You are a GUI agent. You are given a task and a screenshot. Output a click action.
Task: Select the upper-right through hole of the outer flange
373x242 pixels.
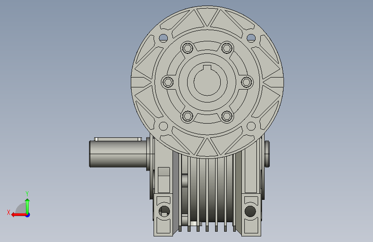pyautogui.click(x=251, y=38)
